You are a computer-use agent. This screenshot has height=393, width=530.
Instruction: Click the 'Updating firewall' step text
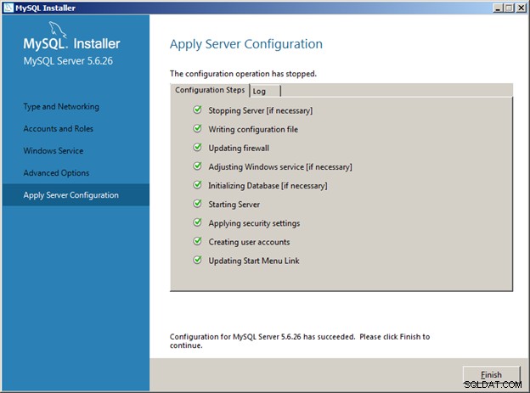239,149
